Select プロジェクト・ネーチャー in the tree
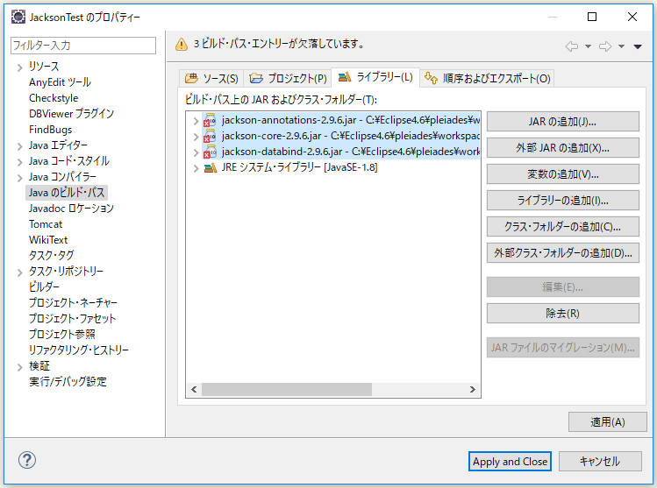Image resolution: width=657 pixels, height=488 pixels. coord(73,303)
